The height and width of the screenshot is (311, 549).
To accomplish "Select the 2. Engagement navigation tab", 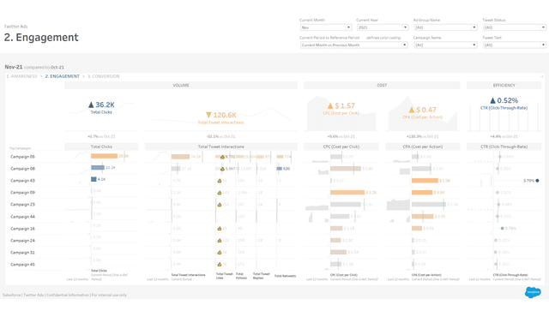I will 63,76.
